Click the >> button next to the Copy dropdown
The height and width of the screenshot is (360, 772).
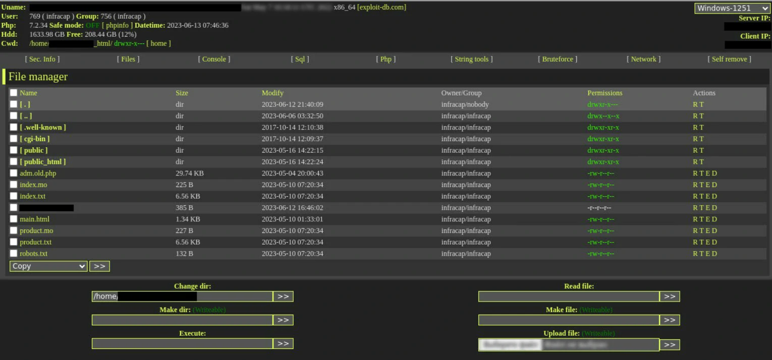(99, 266)
